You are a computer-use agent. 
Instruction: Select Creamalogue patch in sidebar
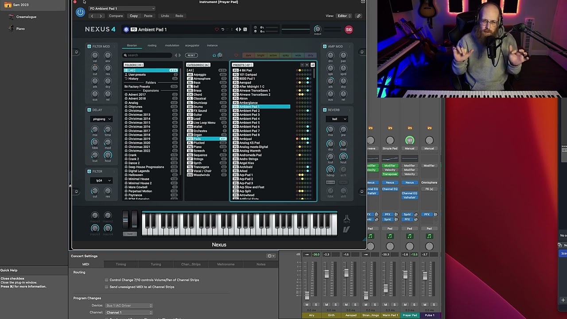pos(26,17)
